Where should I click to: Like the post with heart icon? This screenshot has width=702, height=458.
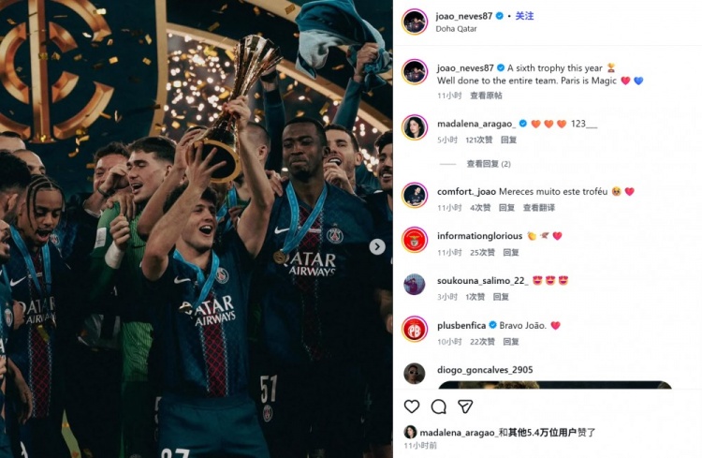(x=412, y=406)
